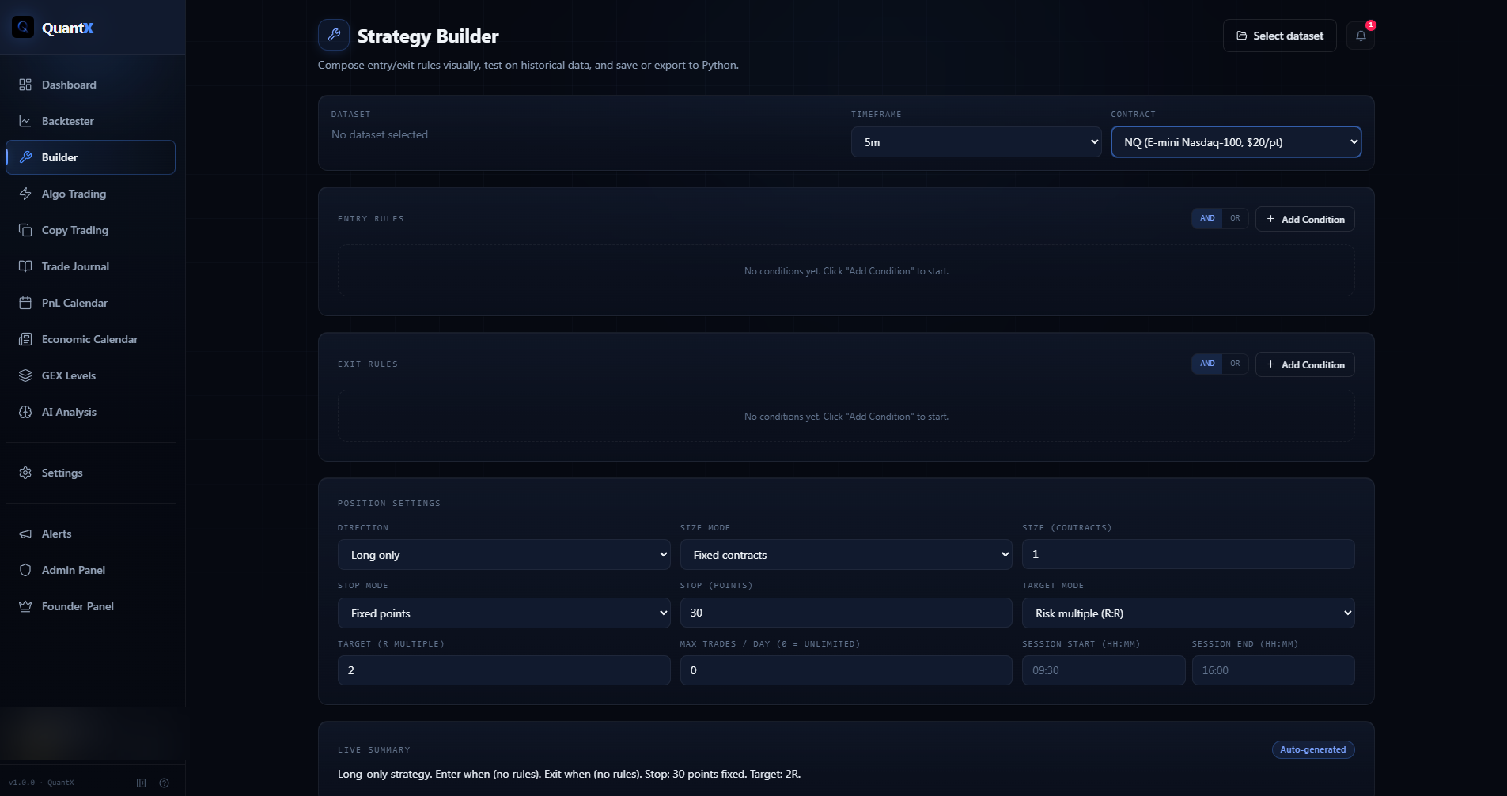The image size is (1507, 796).
Task: Click the live summary strategy sentence
Action: (569, 774)
